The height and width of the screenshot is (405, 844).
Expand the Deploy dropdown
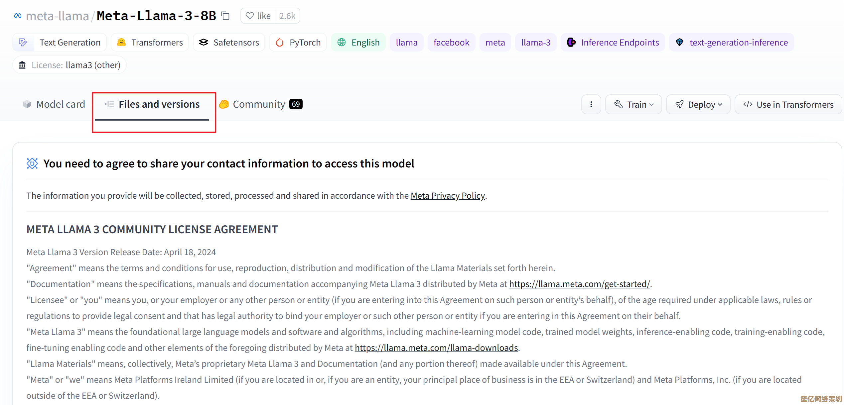(698, 105)
